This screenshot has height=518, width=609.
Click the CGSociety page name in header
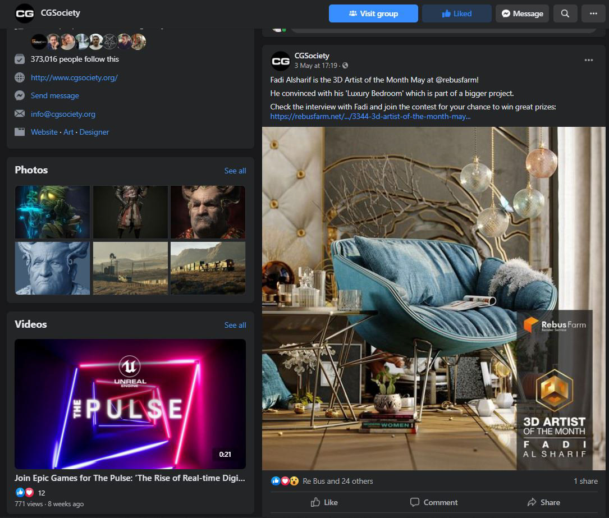60,13
